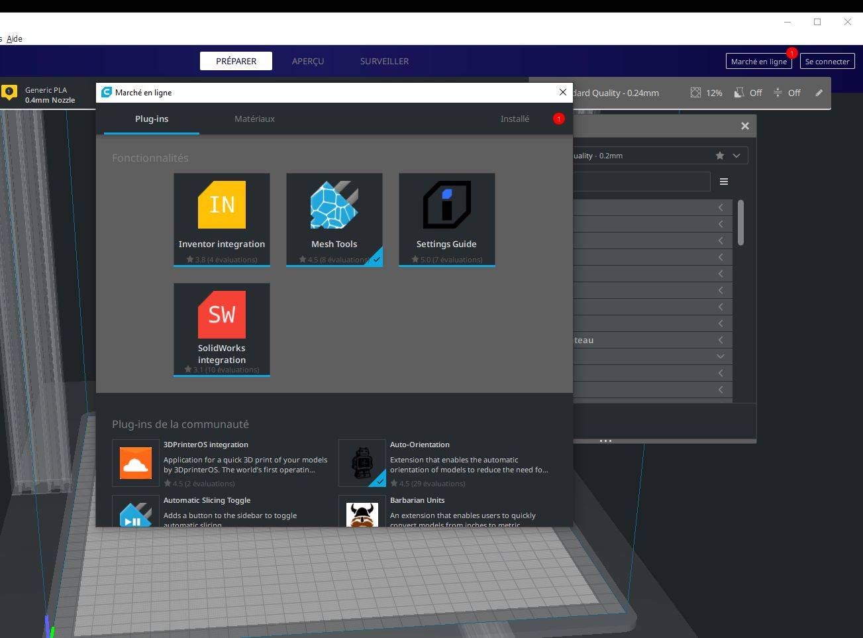The width and height of the screenshot is (863, 638).
Task: Click Settings Guide rating 5.0
Action: [447, 260]
